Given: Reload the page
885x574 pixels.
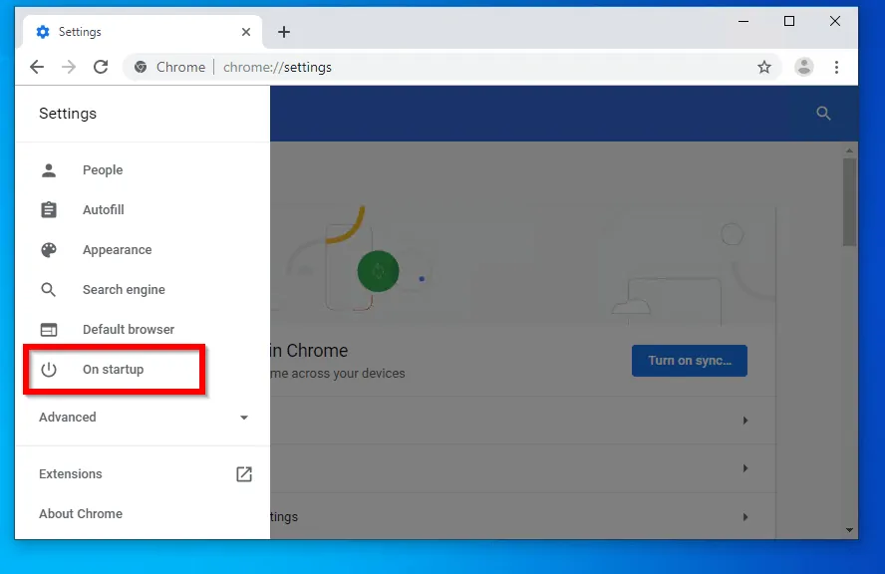Looking at the screenshot, I should click(x=100, y=67).
